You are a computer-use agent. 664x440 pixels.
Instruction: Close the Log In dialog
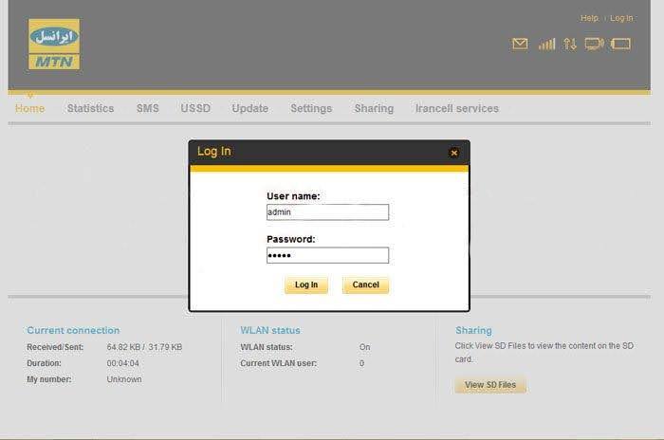[453, 153]
